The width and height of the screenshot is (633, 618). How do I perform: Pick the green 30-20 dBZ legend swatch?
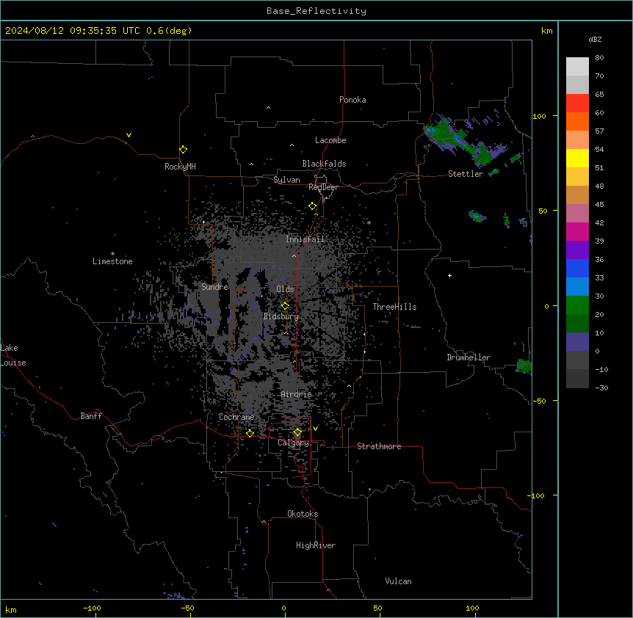tap(577, 305)
